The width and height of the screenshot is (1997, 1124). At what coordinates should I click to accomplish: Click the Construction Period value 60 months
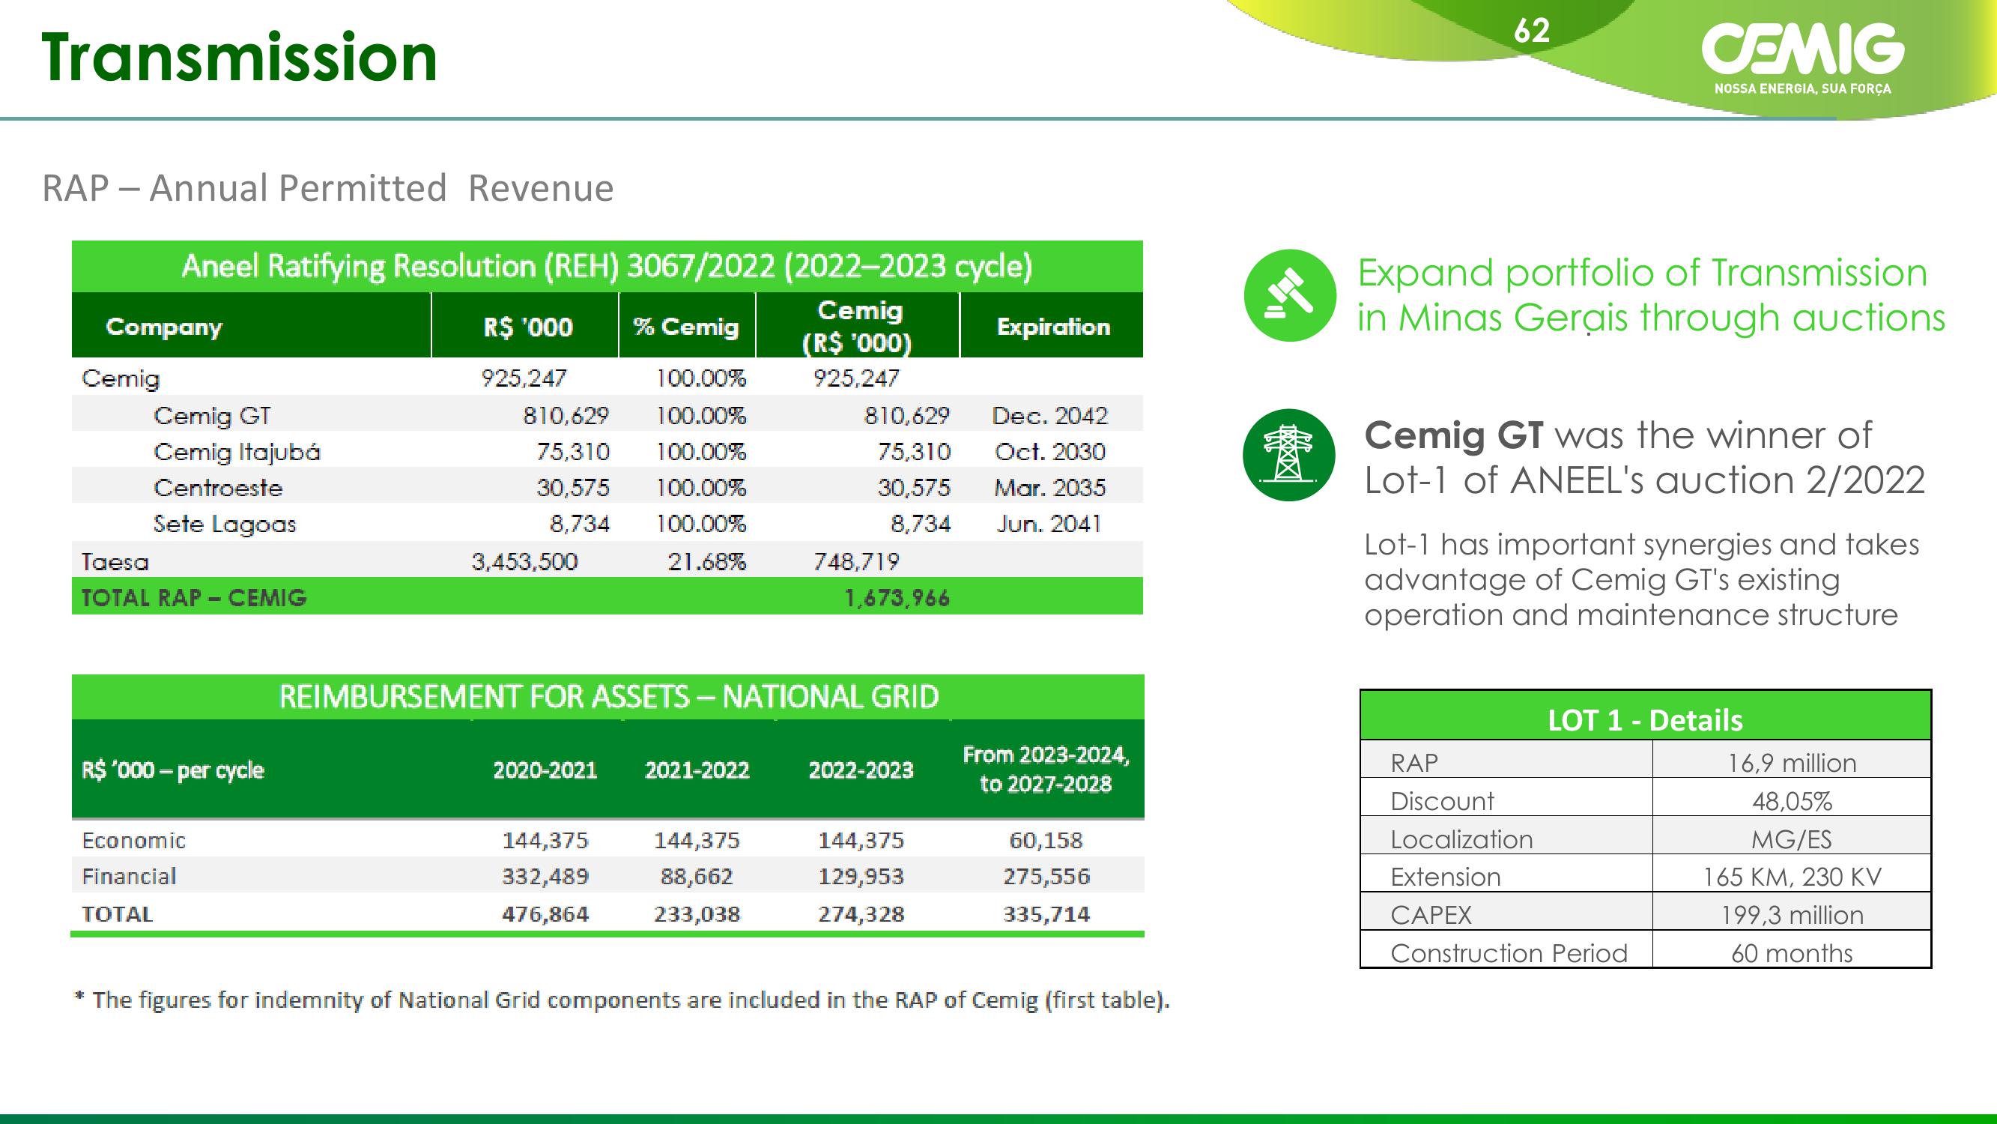1792,953
